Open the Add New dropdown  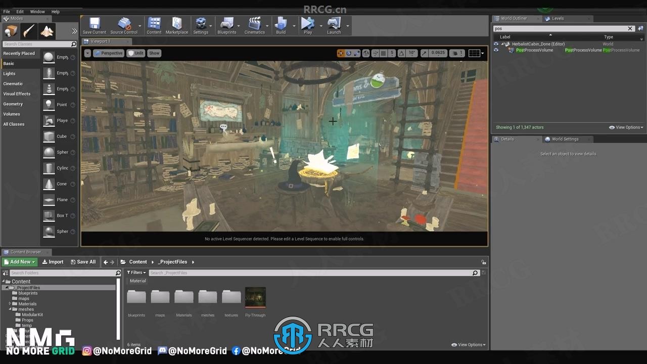pos(19,262)
